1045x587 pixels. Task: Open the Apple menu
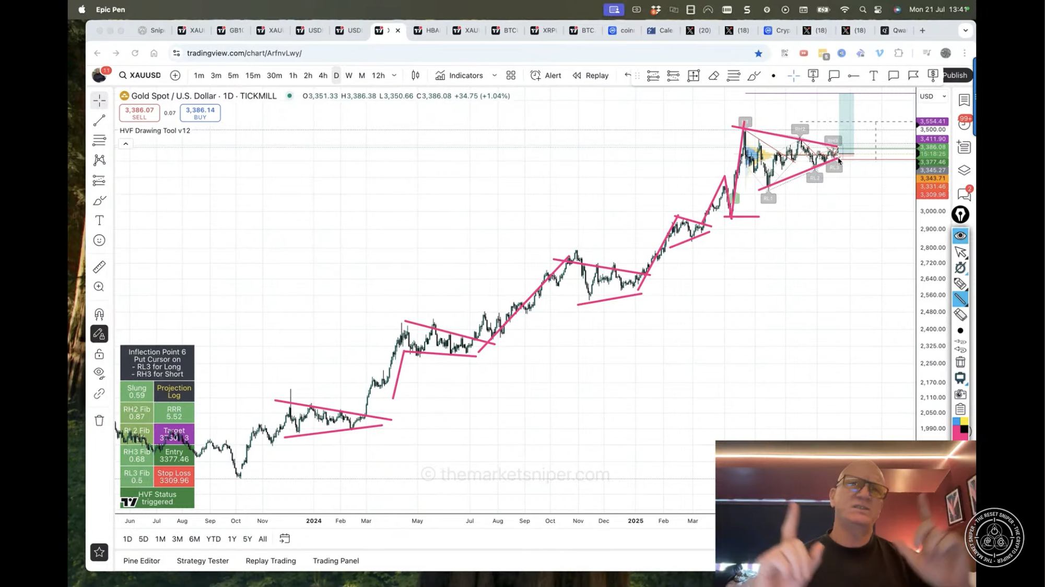[81, 9]
